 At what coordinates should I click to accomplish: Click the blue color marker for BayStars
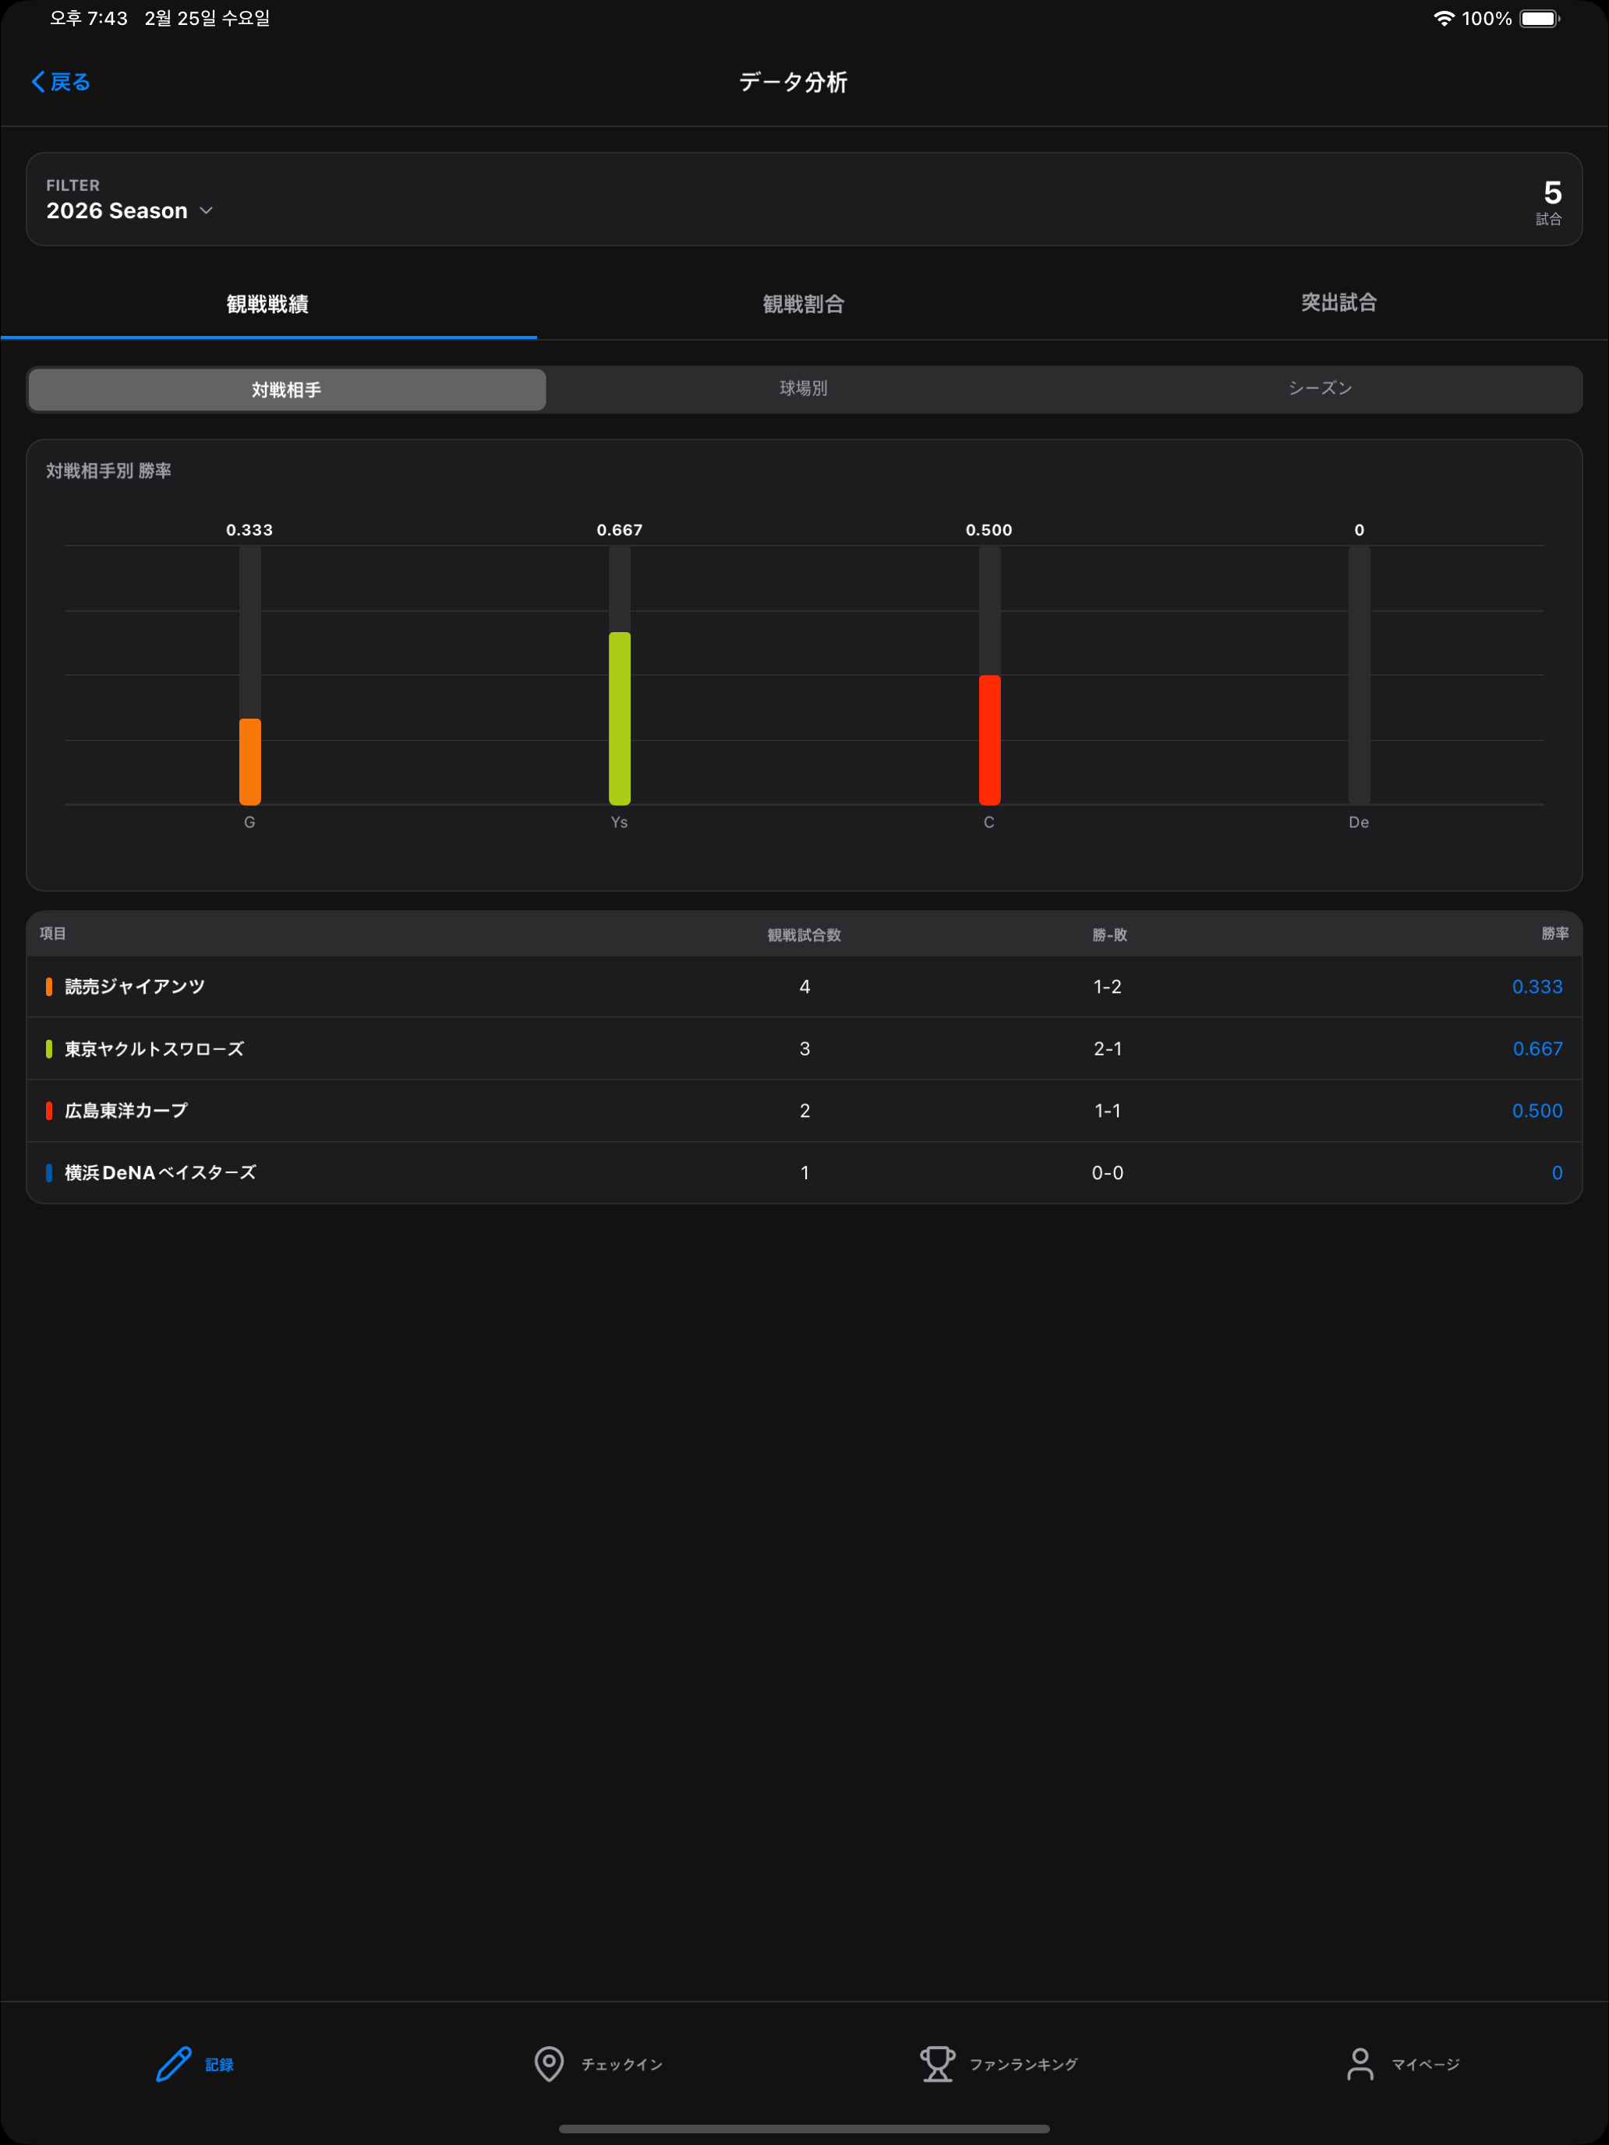point(48,1172)
